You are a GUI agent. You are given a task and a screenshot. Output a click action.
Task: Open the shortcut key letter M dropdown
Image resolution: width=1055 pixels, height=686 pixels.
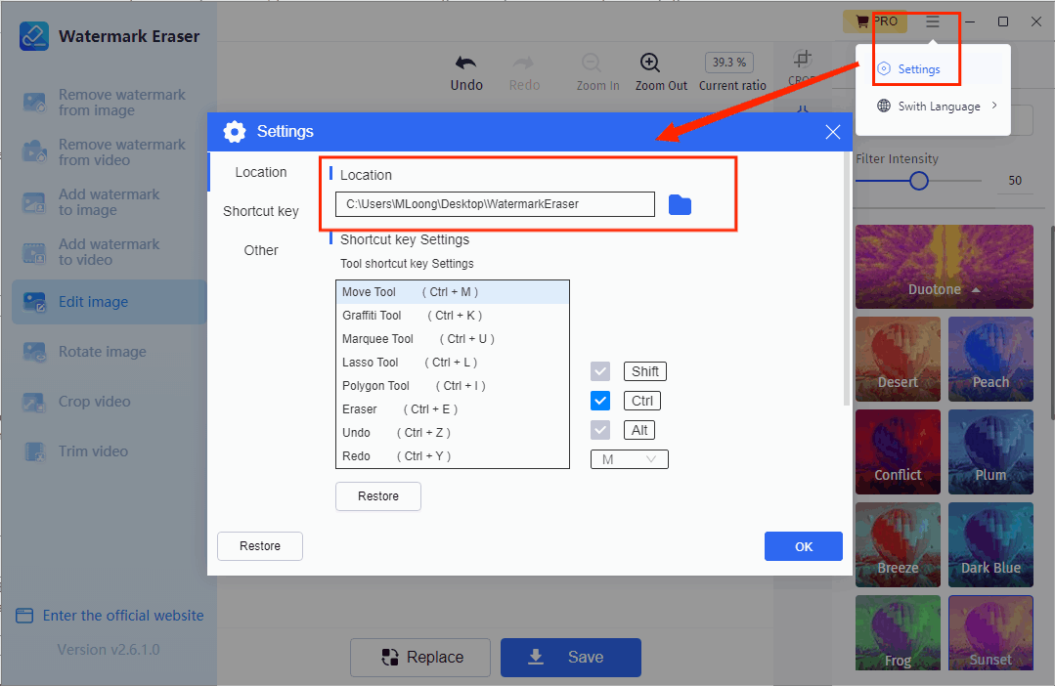point(629,459)
